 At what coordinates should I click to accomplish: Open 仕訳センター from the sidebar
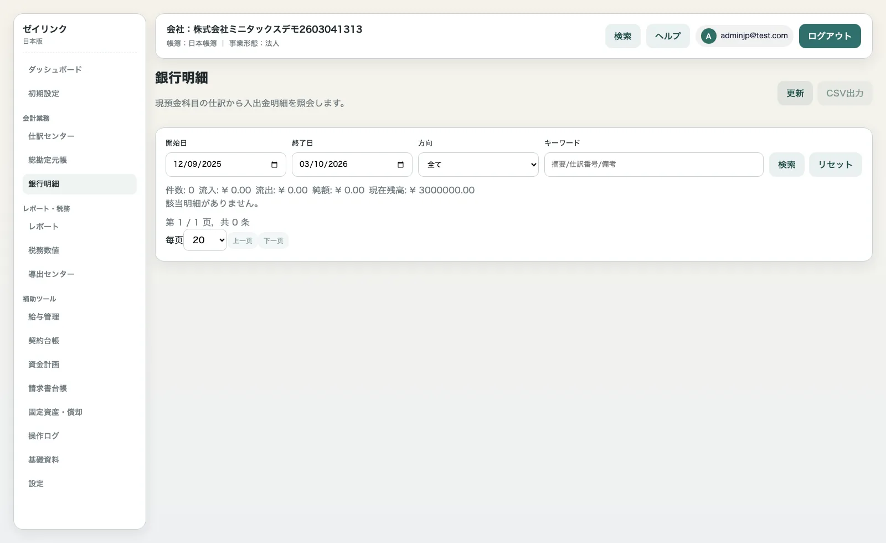pyautogui.click(x=51, y=136)
